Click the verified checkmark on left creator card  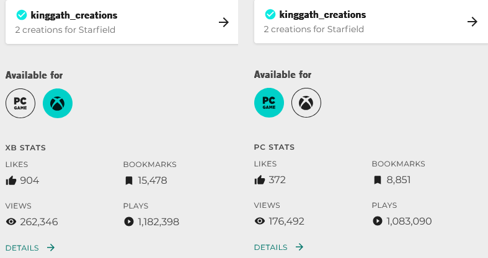(x=22, y=15)
